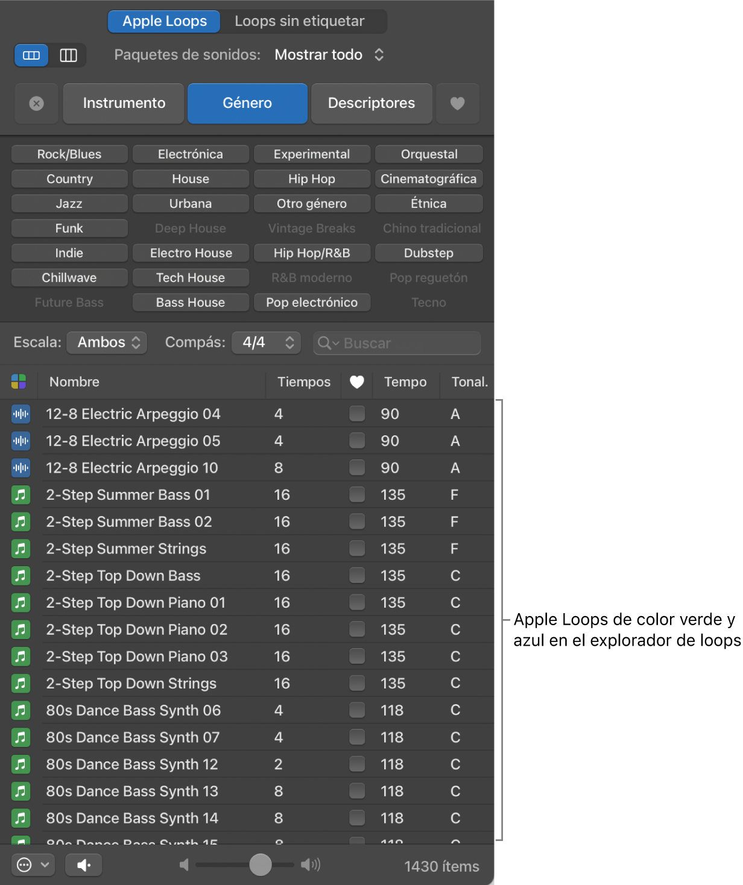743x885 pixels.
Task: Select the Instrumento filter tab
Action: [x=124, y=104]
